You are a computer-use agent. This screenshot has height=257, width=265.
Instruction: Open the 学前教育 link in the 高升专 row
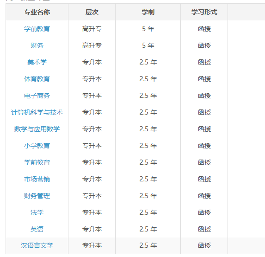tap(37, 29)
